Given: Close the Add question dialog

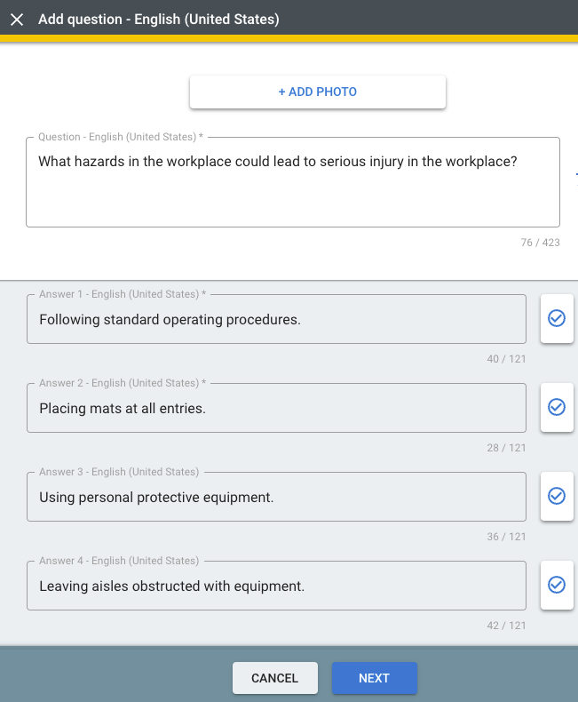Looking at the screenshot, I should 17,20.
